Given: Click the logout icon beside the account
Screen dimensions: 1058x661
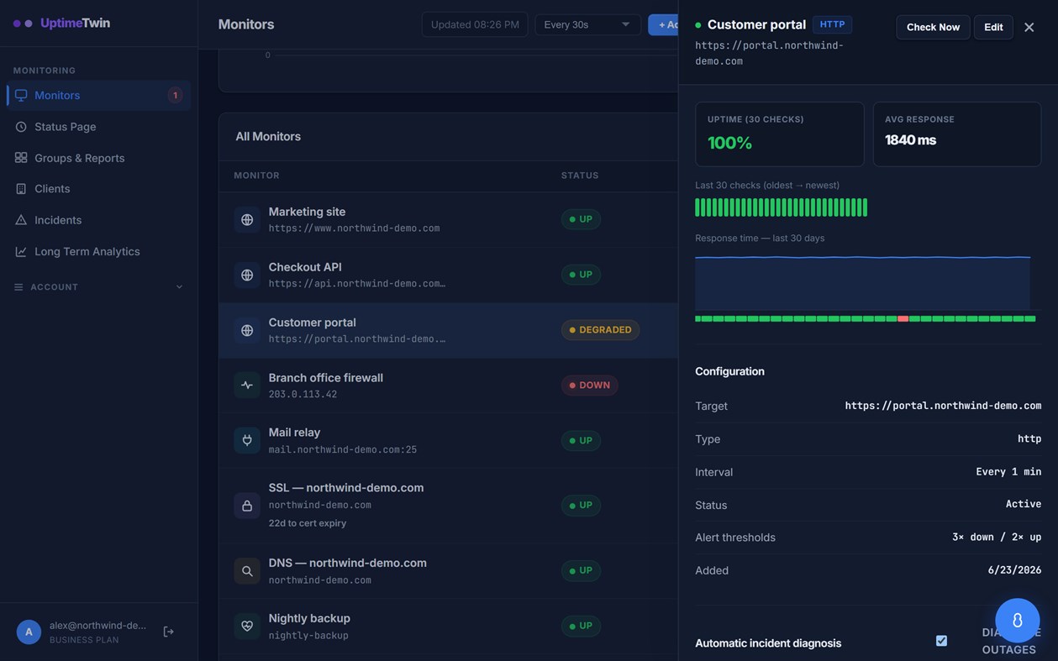Looking at the screenshot, I should click(168, 632).
